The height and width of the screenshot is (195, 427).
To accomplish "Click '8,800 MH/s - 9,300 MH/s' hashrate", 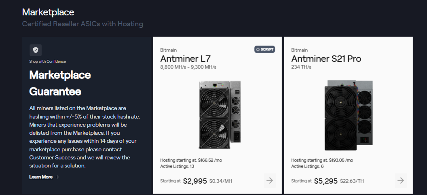I will [x=188, y=67].
